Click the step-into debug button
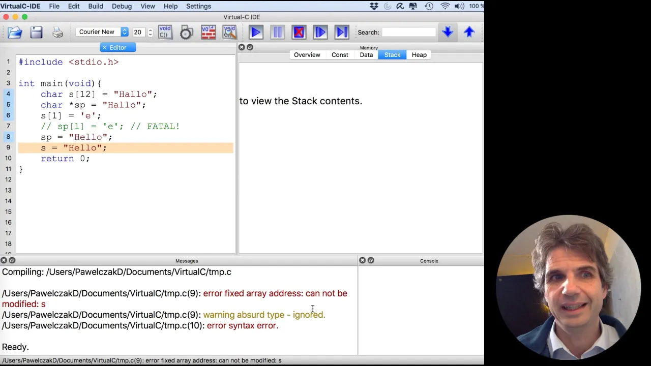Viewport: 651px width, 366px height. 320,32
